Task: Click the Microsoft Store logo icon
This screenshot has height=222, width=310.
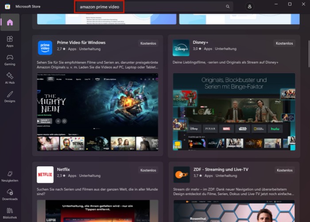Action: point(8,7)
